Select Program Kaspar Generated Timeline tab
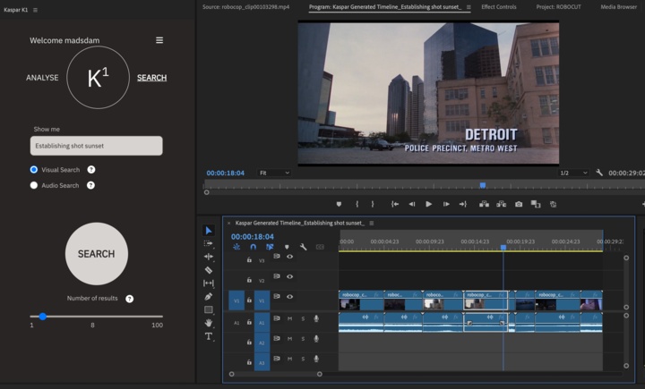The width and height of the screenshot is (645, 389). pos(385,7)
